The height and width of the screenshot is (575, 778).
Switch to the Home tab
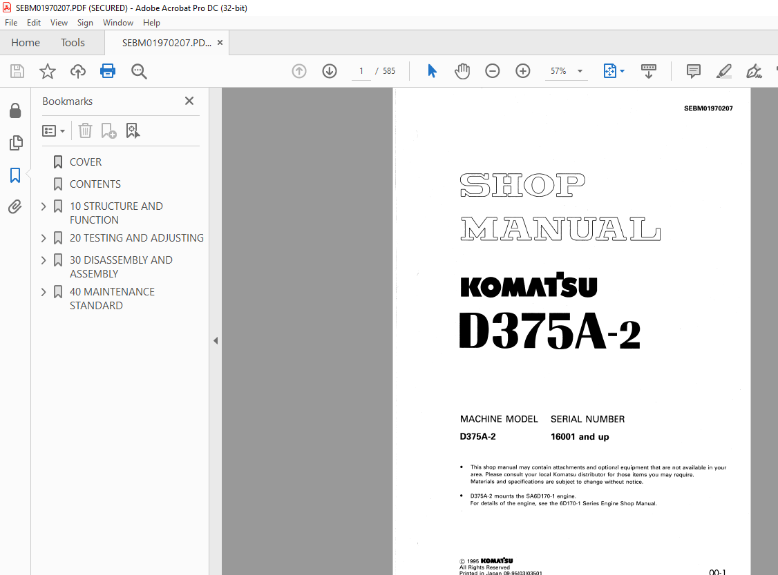pos(26,43)
